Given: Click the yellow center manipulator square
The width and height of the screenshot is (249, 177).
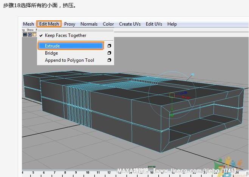Looking at the screenshot, I should coord(172,96).
